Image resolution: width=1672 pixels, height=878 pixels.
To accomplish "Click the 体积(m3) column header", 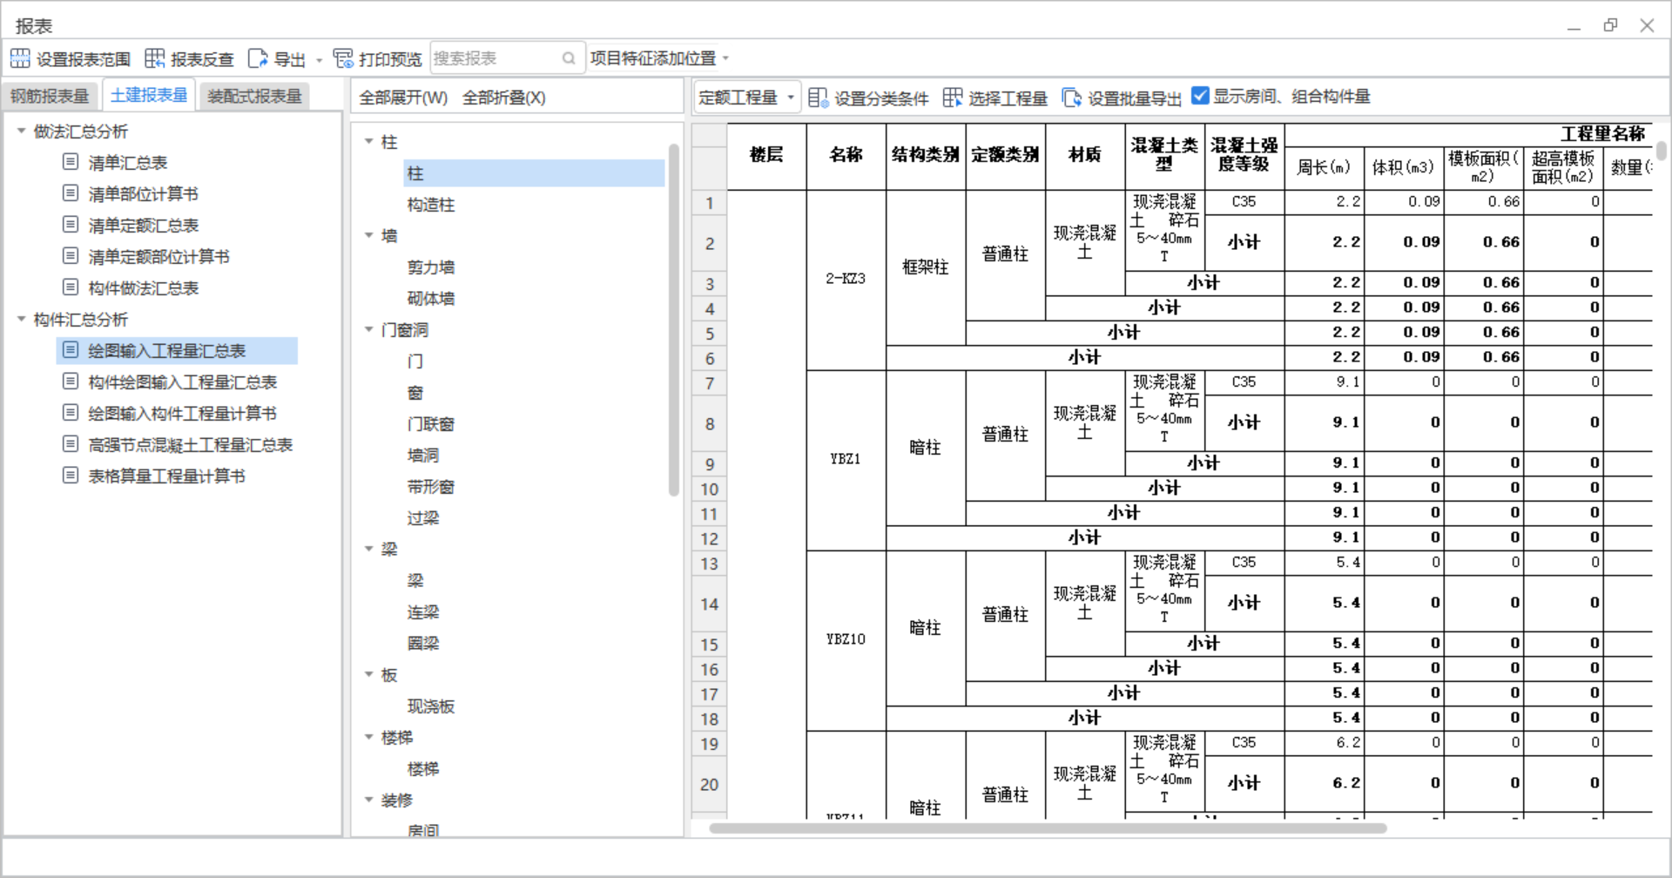I will (x=1403, y=167).
